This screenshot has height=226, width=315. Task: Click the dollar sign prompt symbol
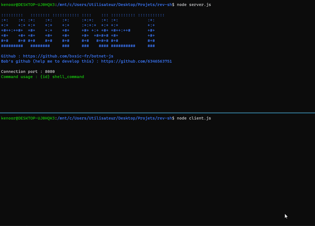[x=173, y=5]
